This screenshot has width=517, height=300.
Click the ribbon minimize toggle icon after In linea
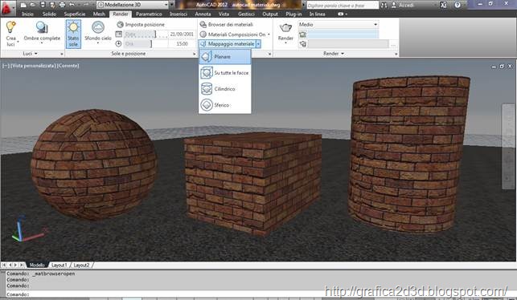tap(341, 14)
